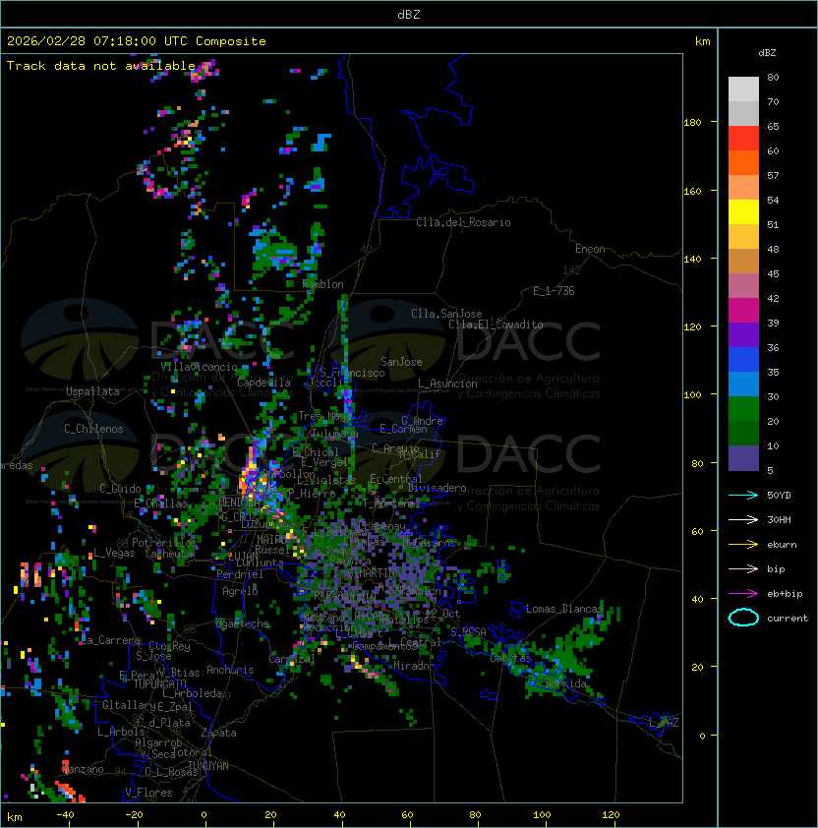Click the '30HM' legend label
Screen dimensions: 818x828
[779, 520]
